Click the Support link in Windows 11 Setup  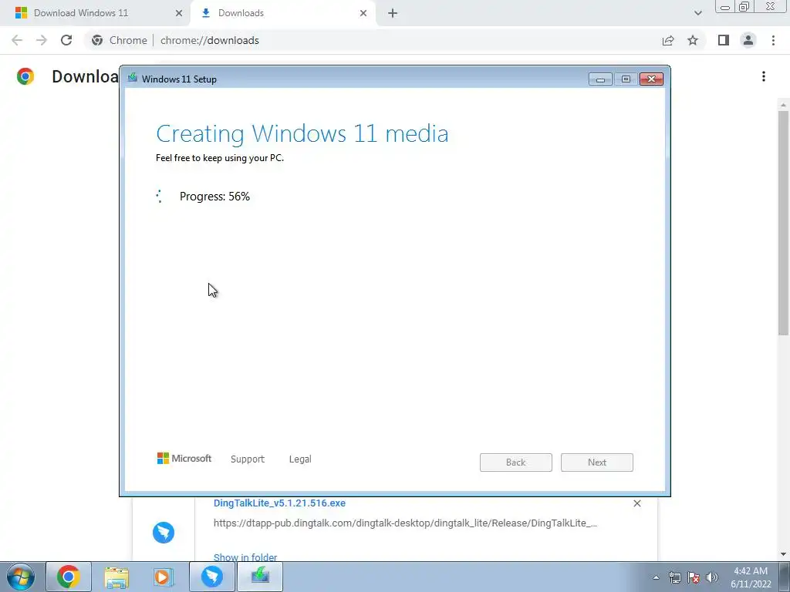[x=248, y=459]
